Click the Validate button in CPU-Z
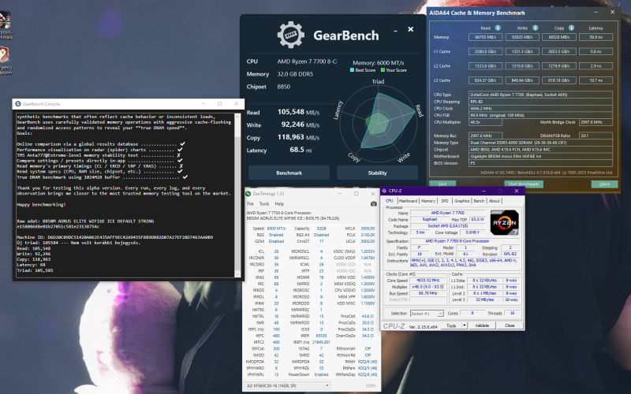 [482, 325]
